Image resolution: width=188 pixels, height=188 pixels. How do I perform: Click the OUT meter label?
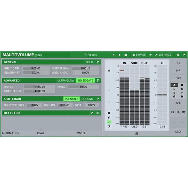(144, 63)
